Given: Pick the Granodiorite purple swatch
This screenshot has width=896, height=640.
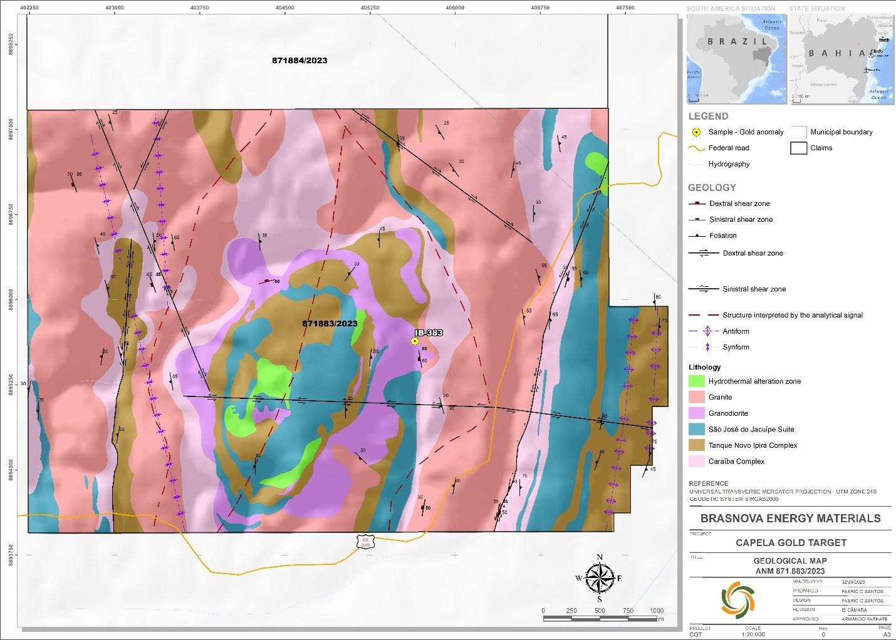Looking at the screenshot, I should pyautogui.click(x=697, y=413).
